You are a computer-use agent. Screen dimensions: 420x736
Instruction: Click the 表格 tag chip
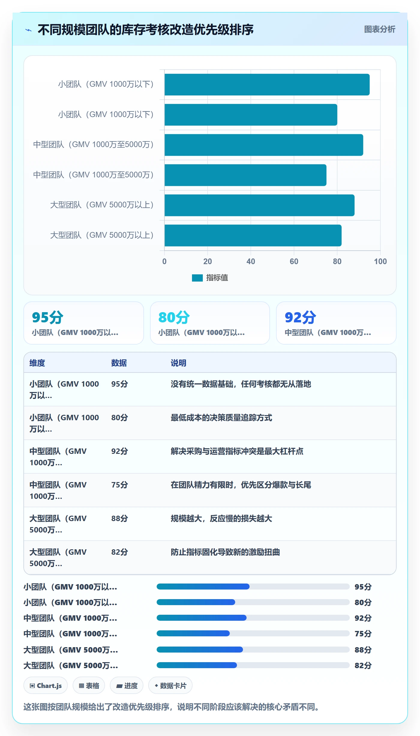pos(89,686)
